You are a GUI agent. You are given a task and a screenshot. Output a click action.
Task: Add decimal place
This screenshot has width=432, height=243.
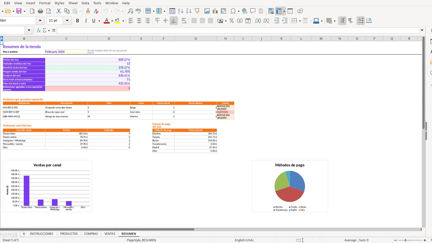258,21
